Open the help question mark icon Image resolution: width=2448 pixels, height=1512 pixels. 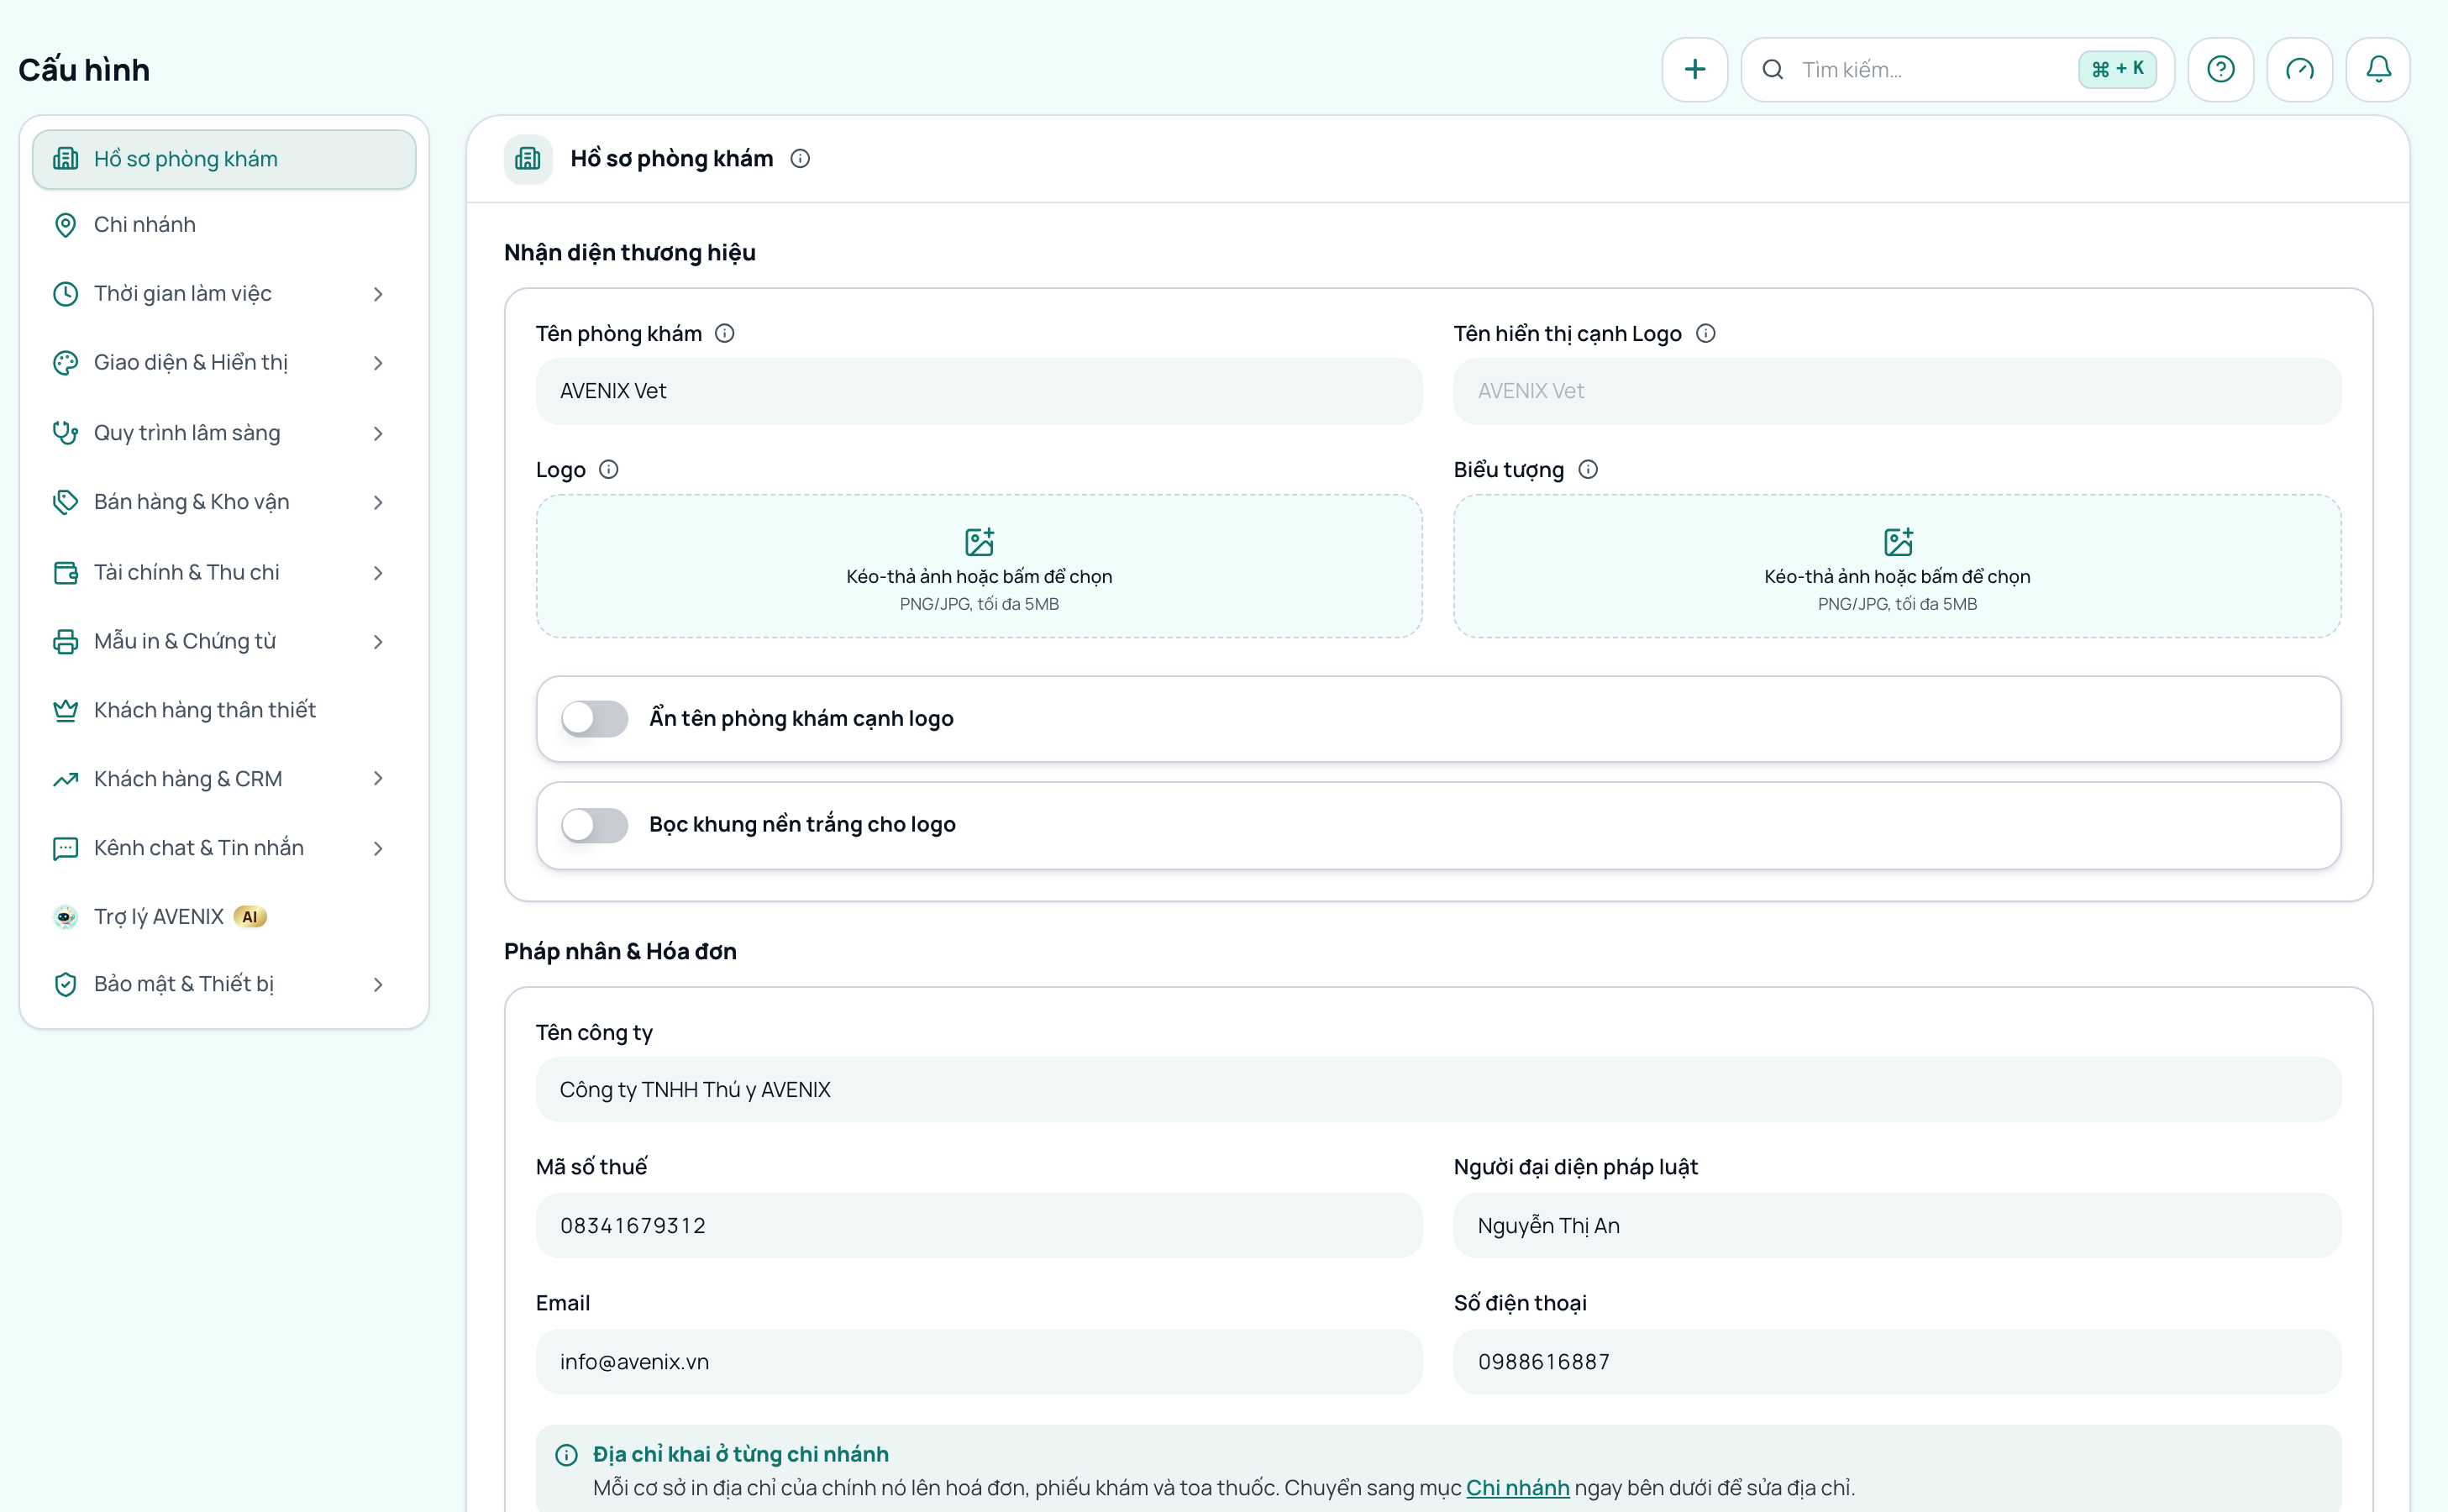pos(2221,70)
